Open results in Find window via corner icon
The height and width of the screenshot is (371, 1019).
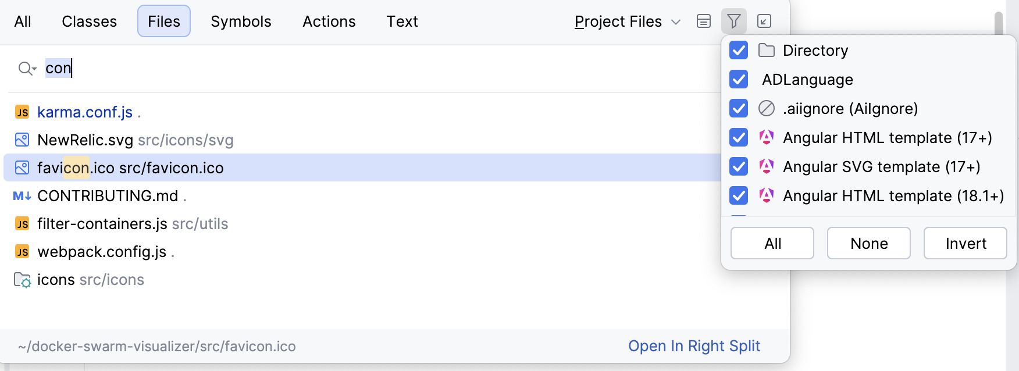[764, 21]
